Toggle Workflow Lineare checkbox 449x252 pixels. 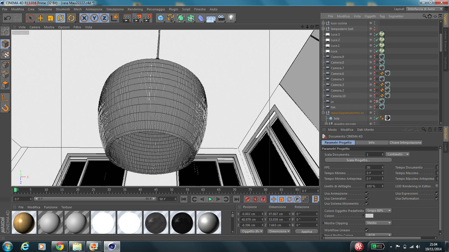tap(367, 230)
